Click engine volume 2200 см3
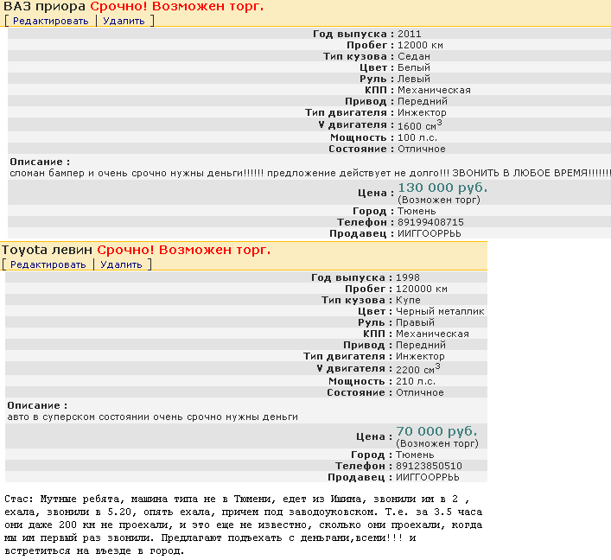 [x=418, y=369]
